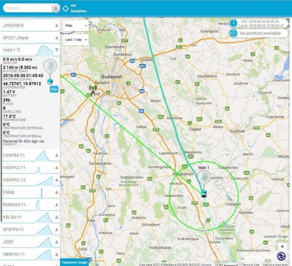Click Report a map error link
Image resolution: width=292 pixels, height=266 pixels.
tap(276, 265)
